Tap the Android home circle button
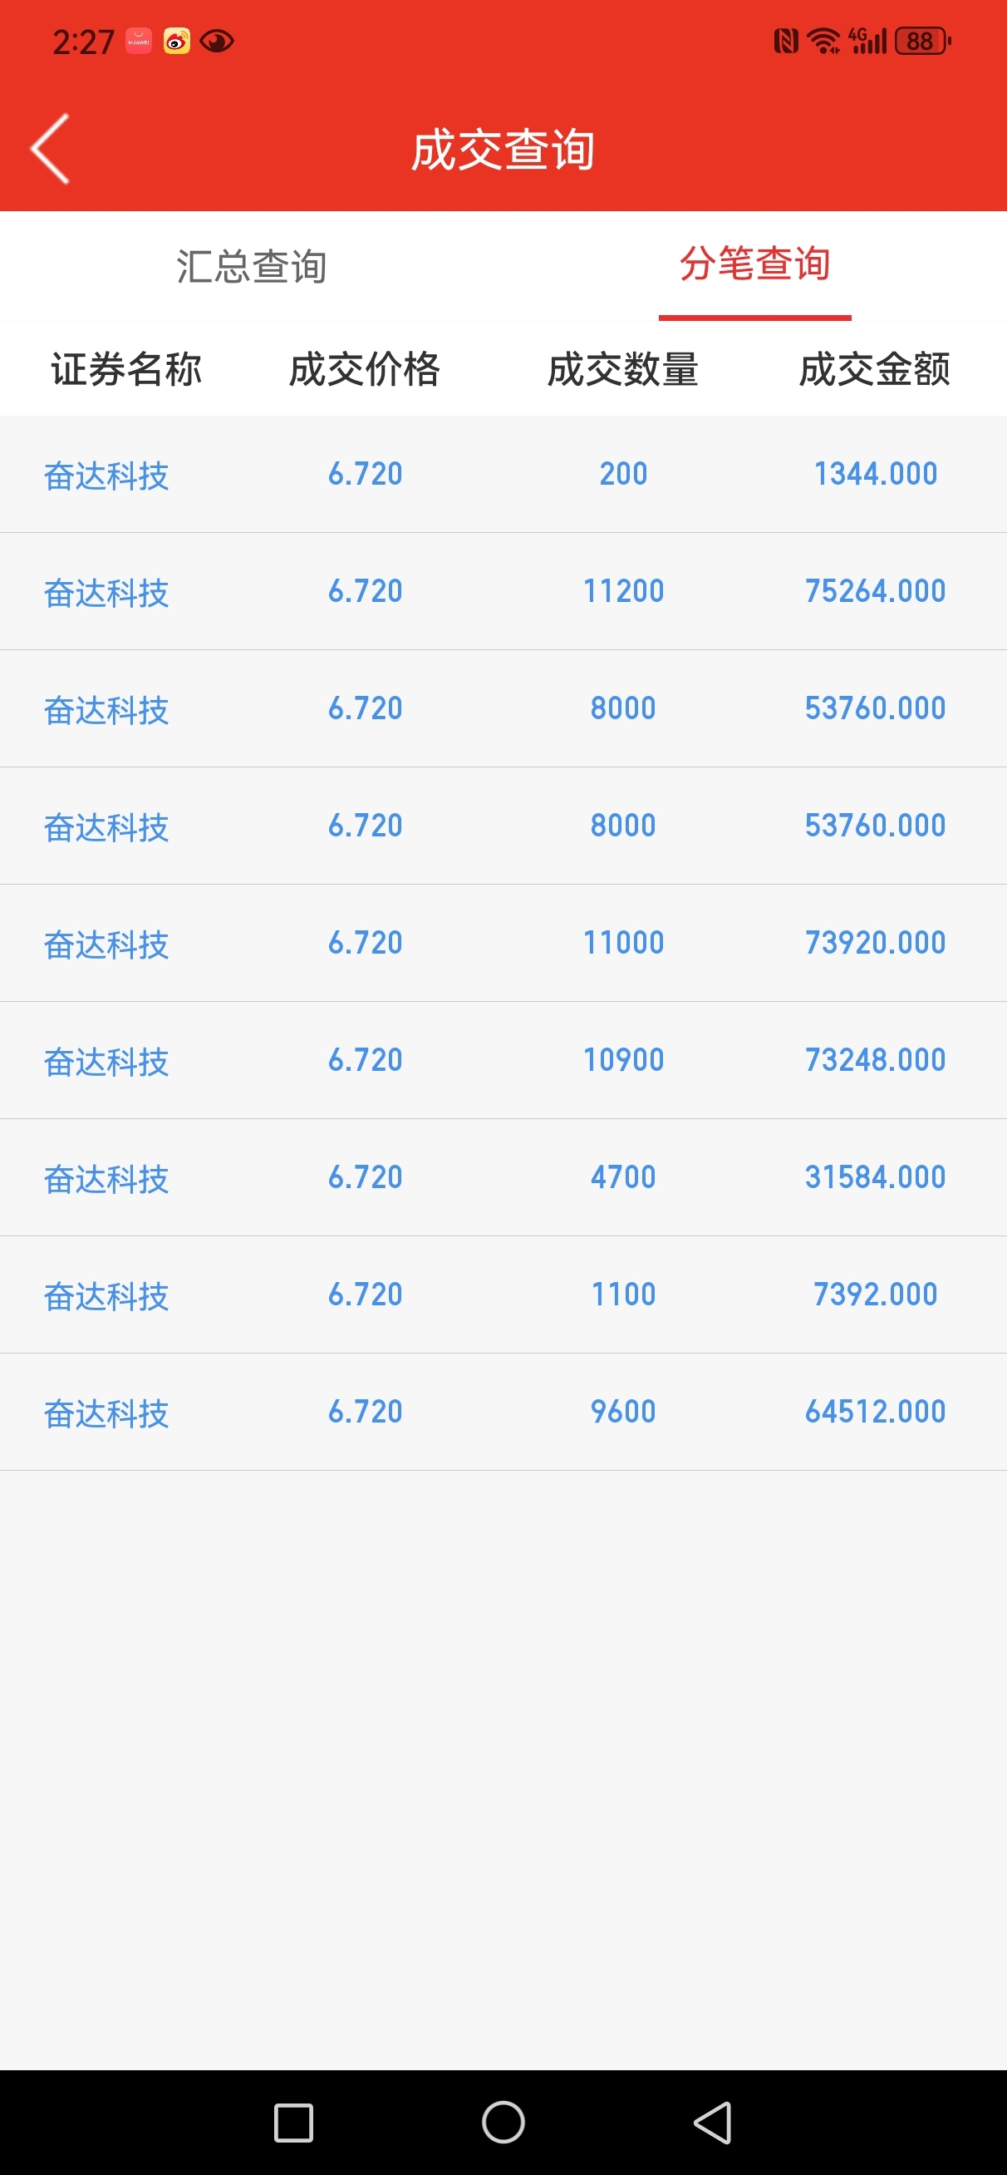Image resolution: width=1007 pixels, height=2175 pixels. 503,2123
